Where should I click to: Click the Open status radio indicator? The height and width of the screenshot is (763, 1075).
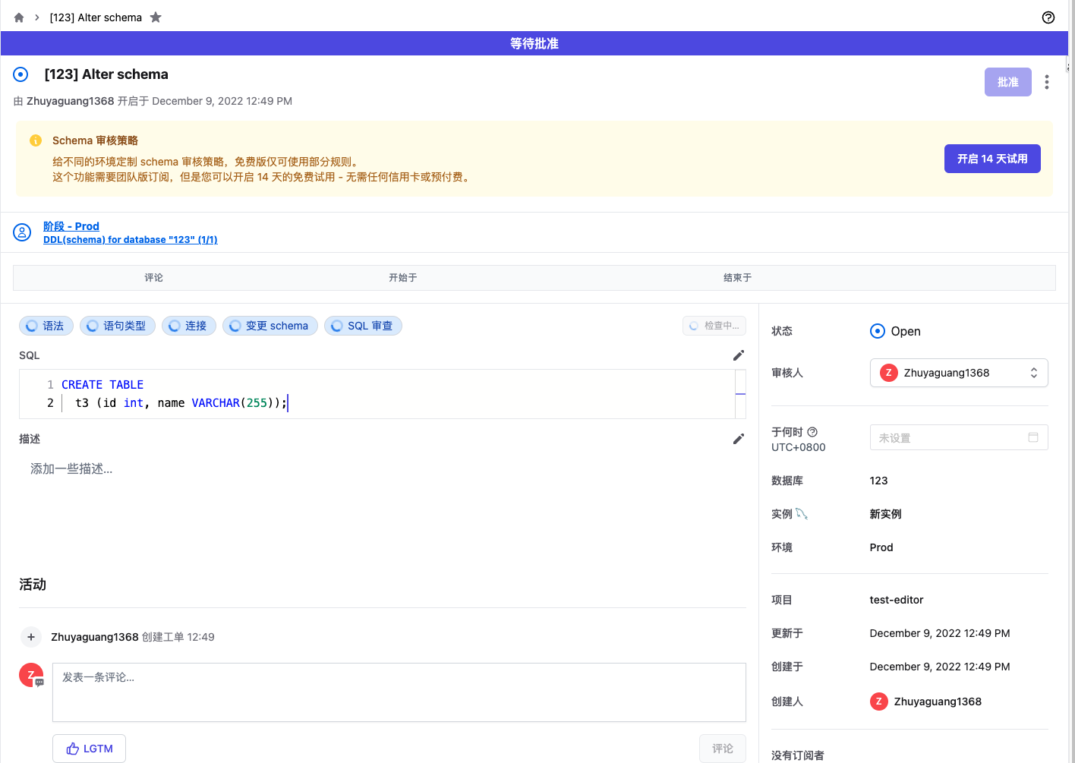[x=878, y=331]
